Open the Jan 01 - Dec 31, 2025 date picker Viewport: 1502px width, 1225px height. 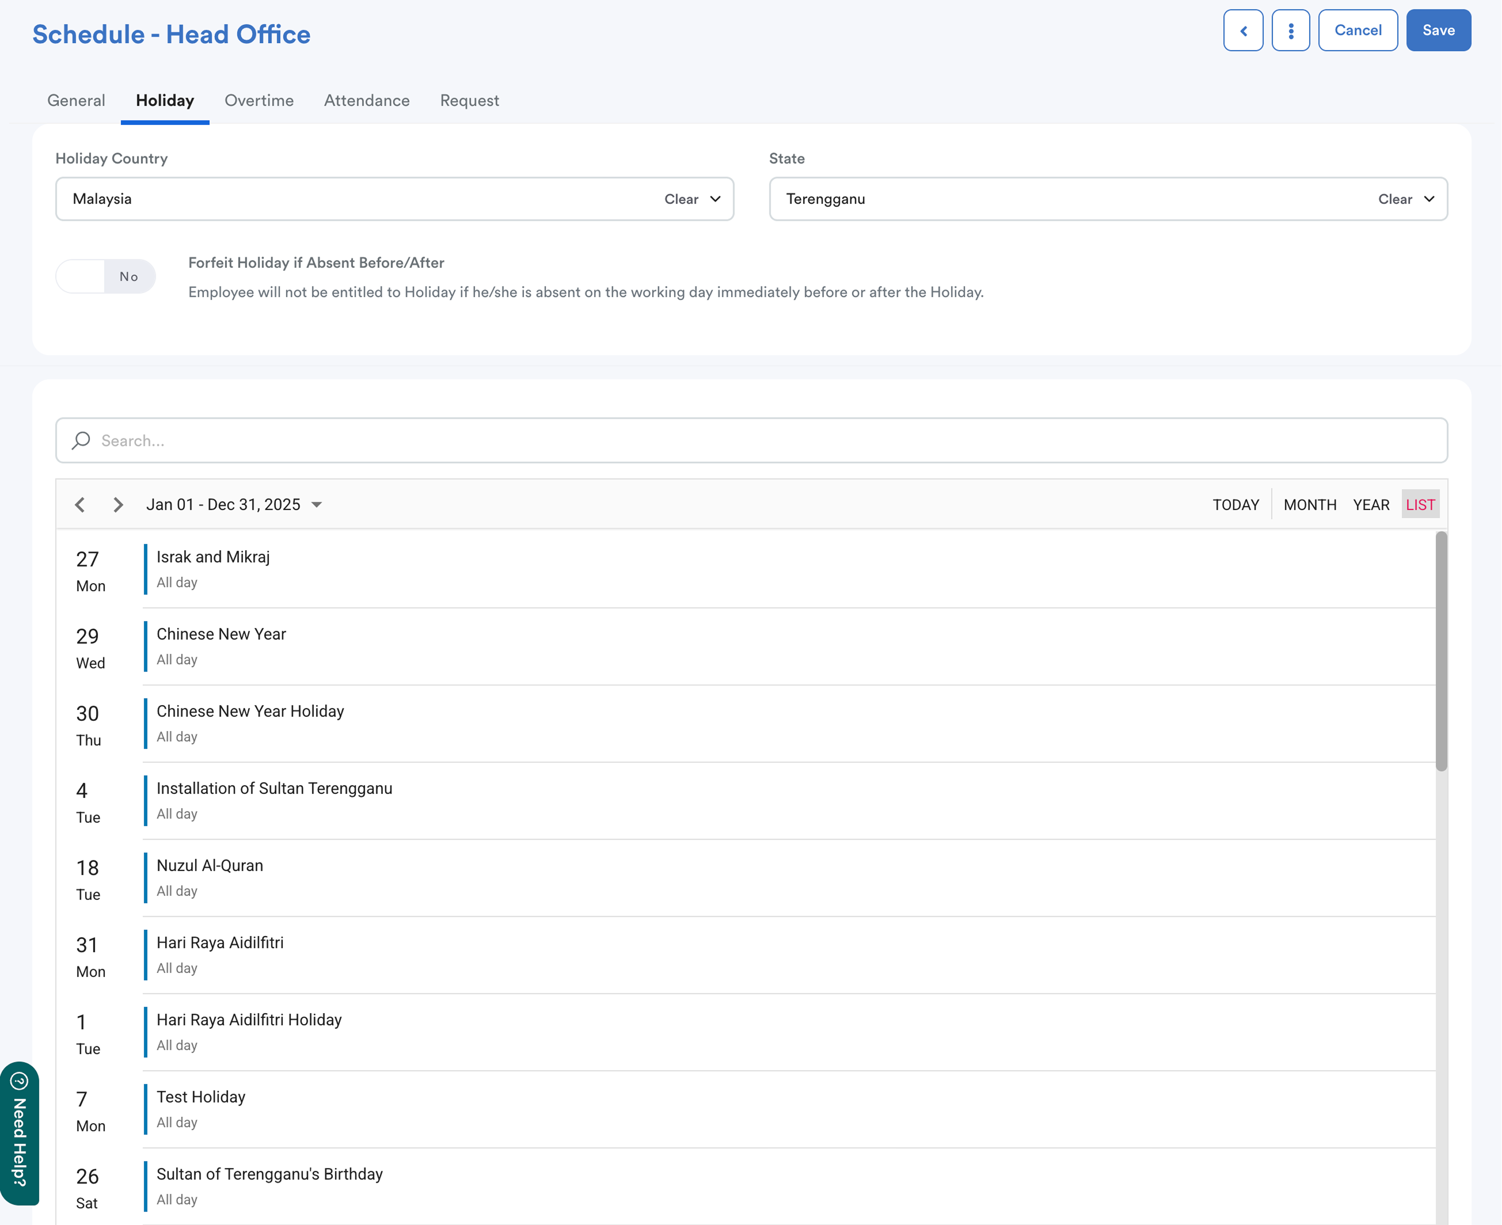pos(233,504)
